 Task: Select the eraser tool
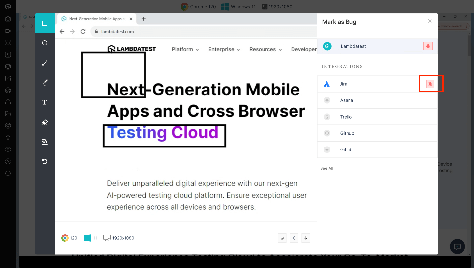click(45, 122)
